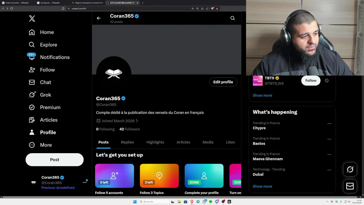This screenshot has height=205, width=364.
Task: Open Grok from the sidebar
Action: point(40,95)
